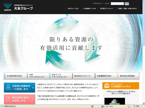Click the popup blocker icon in the status bar

tap(92, 106)
